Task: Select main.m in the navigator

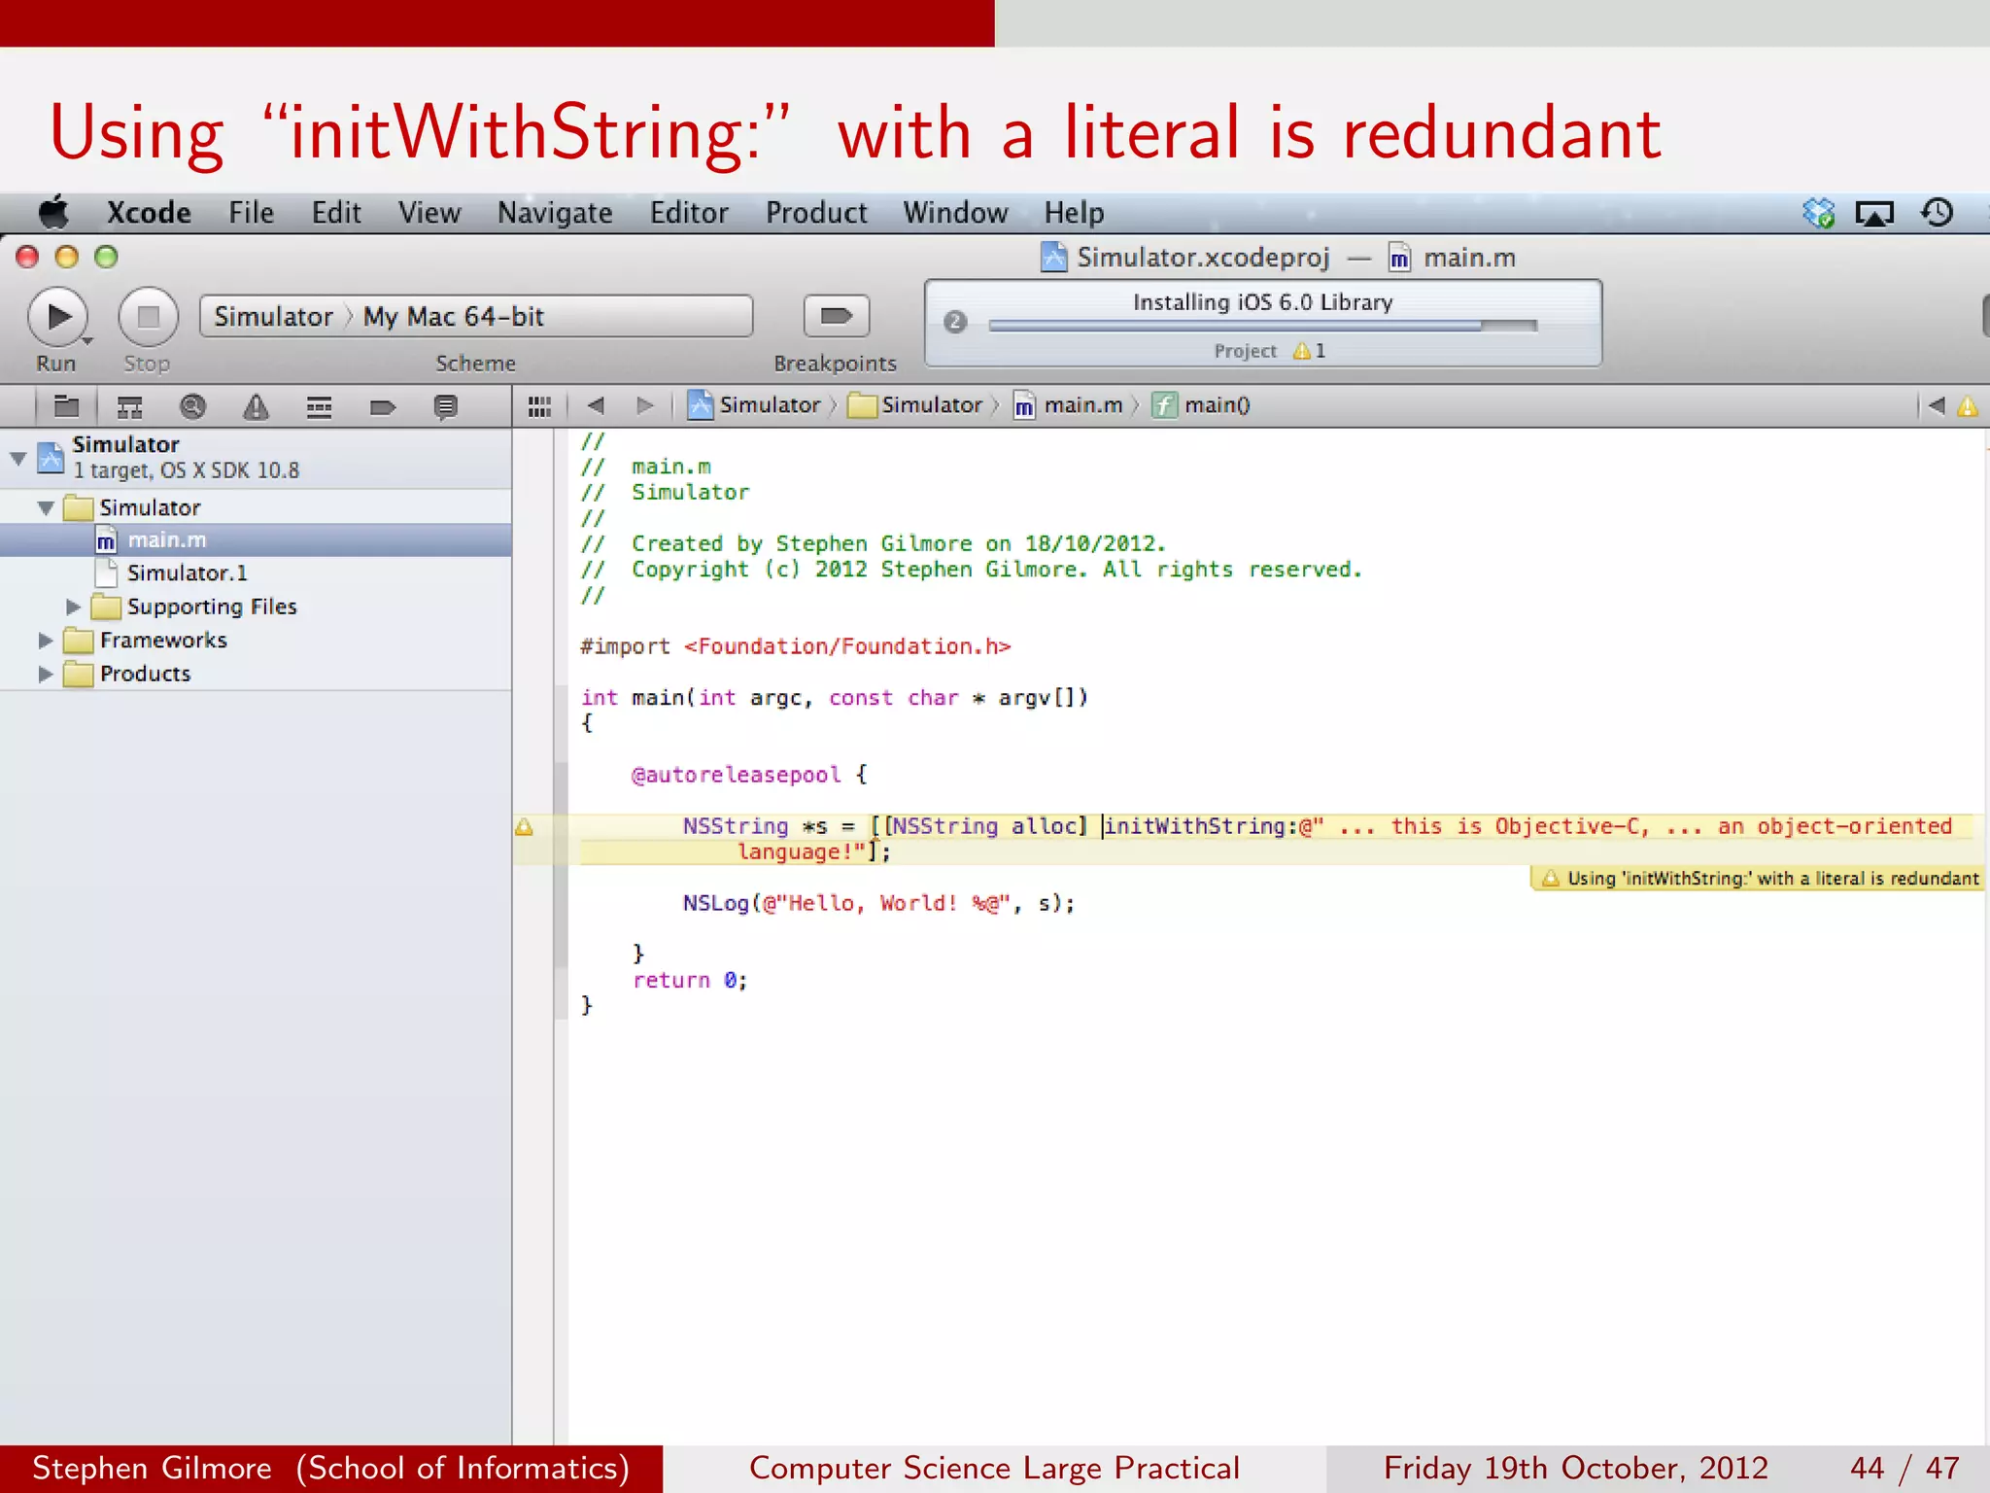Action: [x=256, y=539]
